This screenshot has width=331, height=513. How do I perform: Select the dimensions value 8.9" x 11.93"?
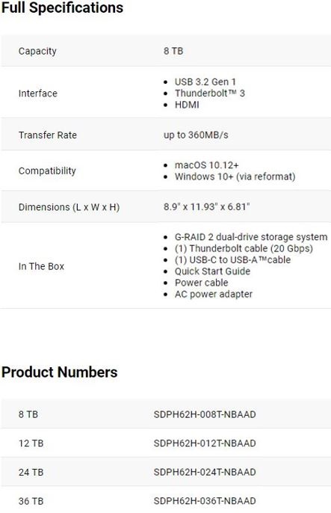coord(206,206)
